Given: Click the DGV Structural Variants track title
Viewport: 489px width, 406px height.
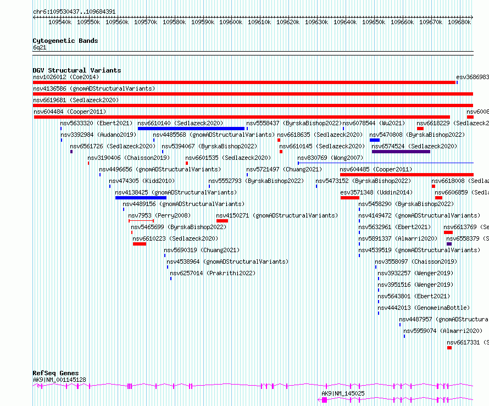Looking at the screenshot, I should point(77,70).
